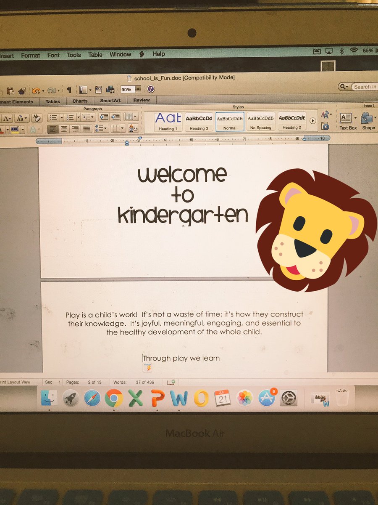Open the 90% zoom dropdown
Screen dimensions: 378x505
click(138, 89)
